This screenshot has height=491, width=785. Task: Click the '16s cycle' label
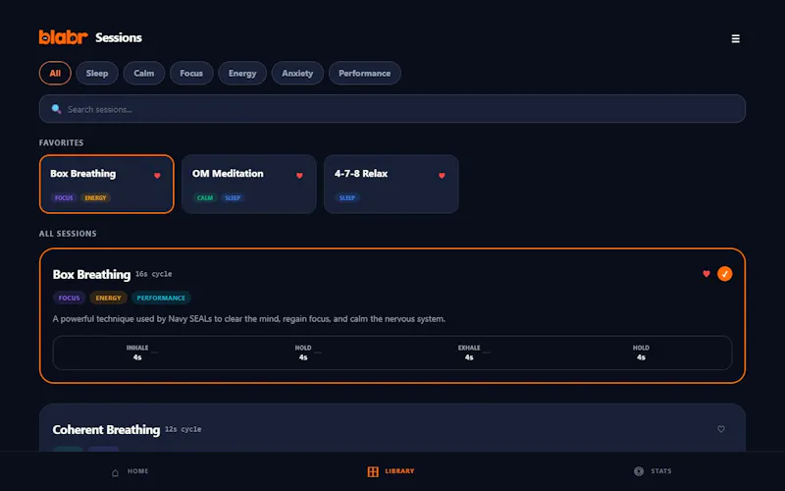pos(154,274)
